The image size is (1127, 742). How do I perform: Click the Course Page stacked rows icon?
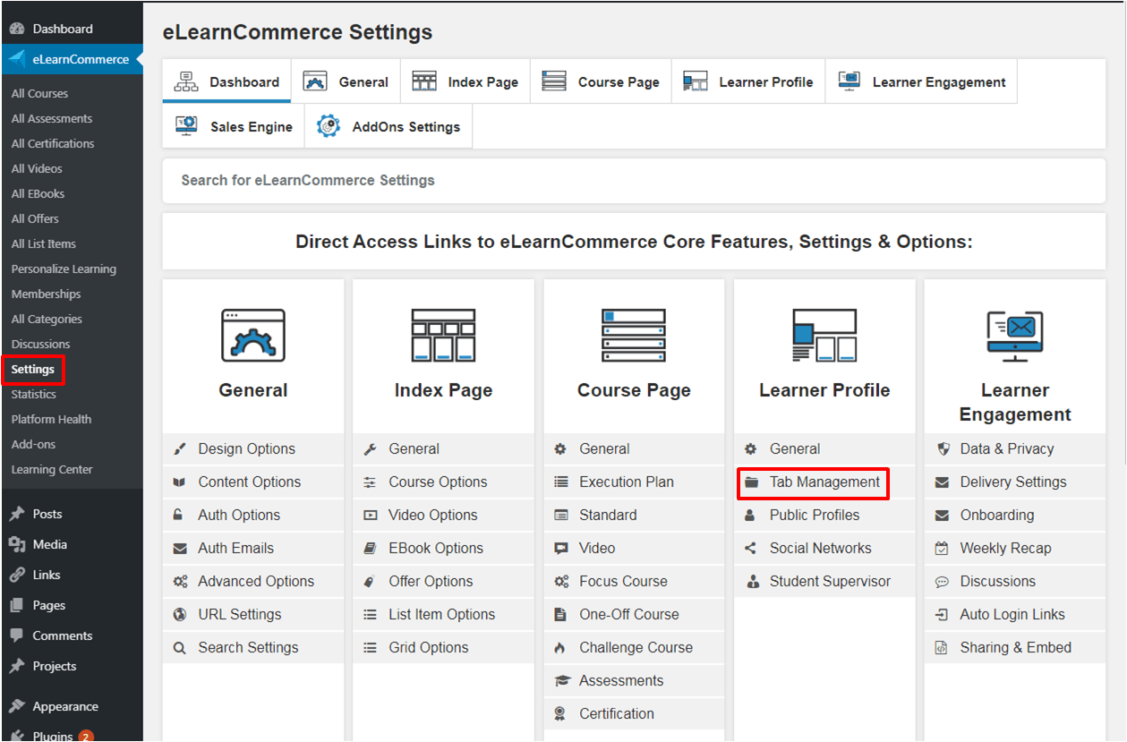tap(634, 336)
